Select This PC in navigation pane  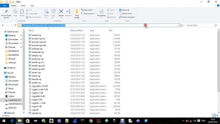coord(9,73)
